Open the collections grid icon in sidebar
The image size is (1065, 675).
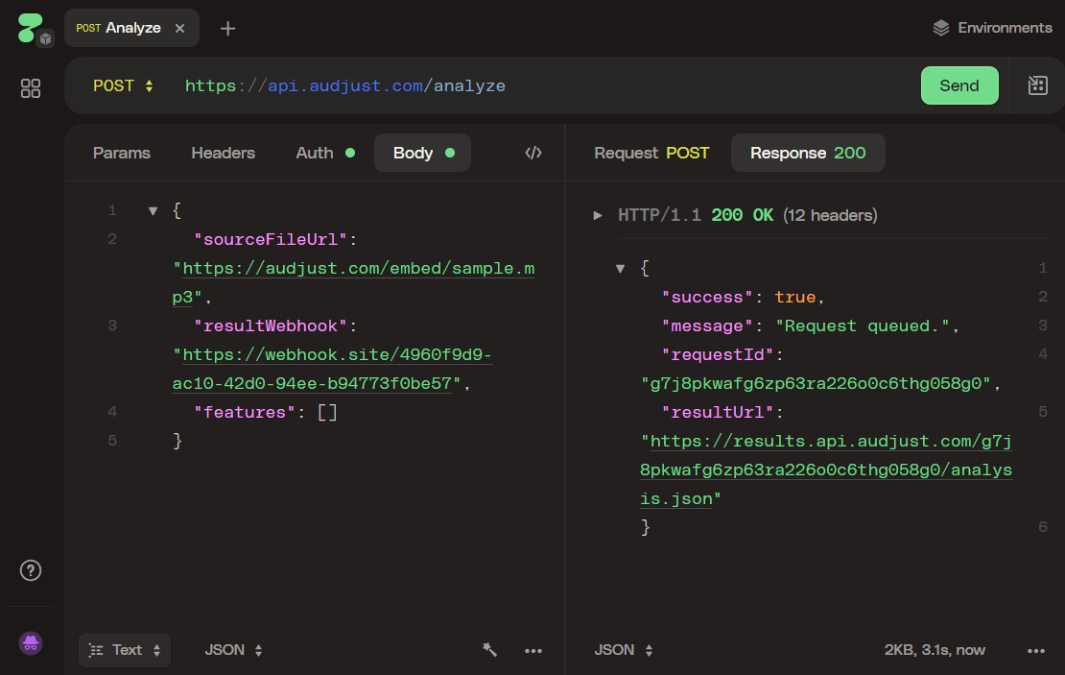[x=31, y=88]
